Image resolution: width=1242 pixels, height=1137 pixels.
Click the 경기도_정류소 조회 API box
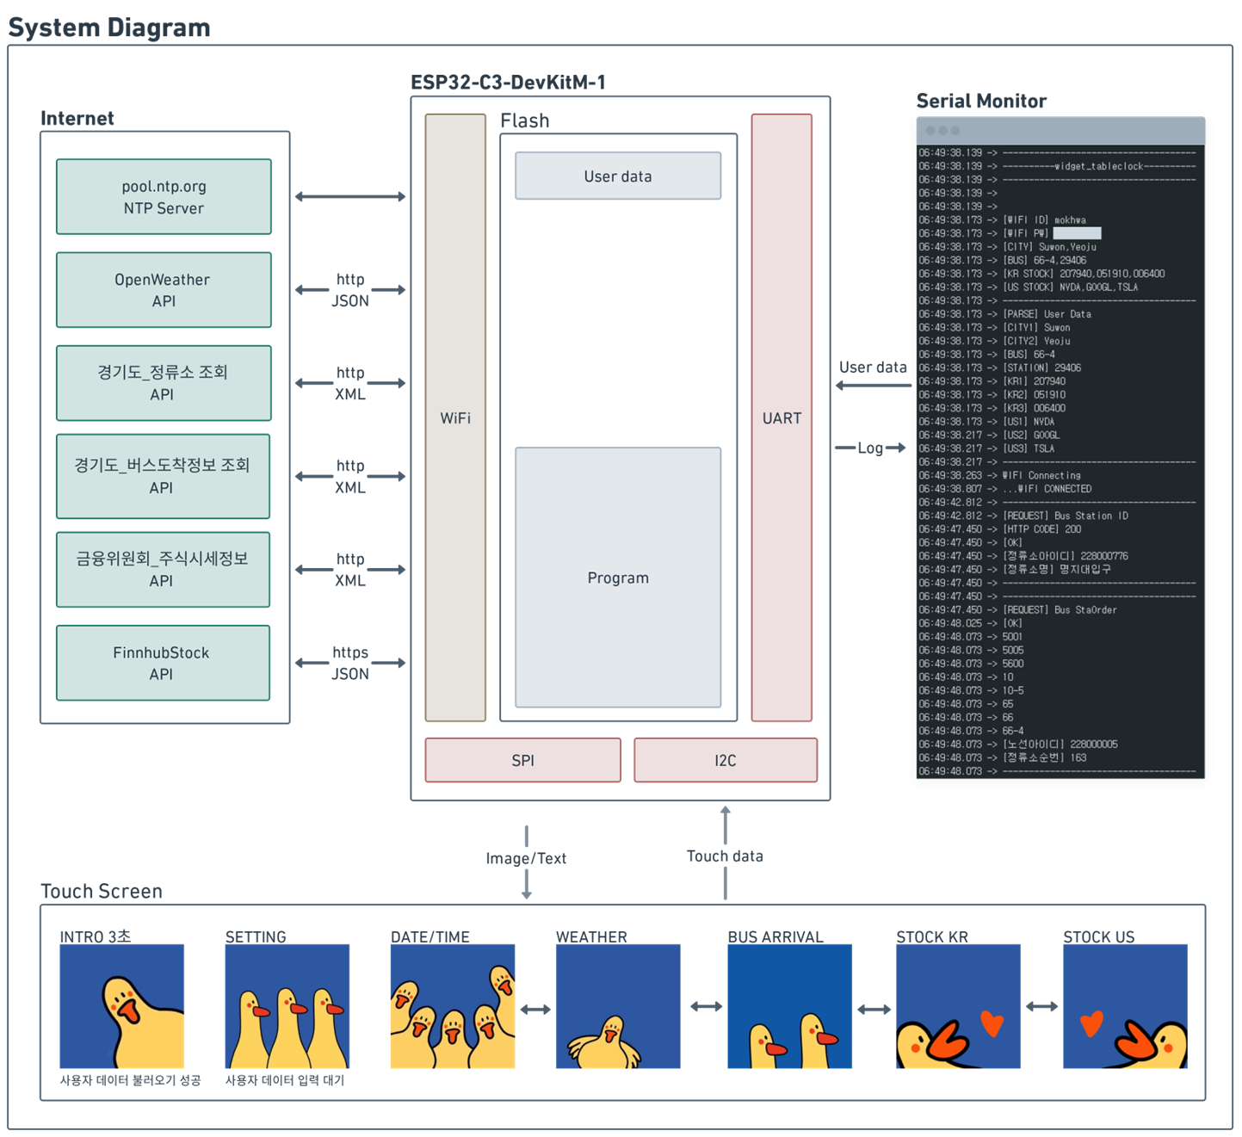point(164,383)
